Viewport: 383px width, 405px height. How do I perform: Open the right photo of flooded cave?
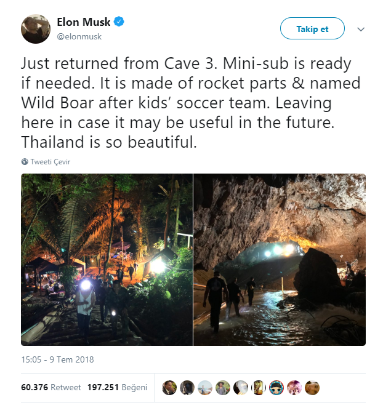coord(280,259)
